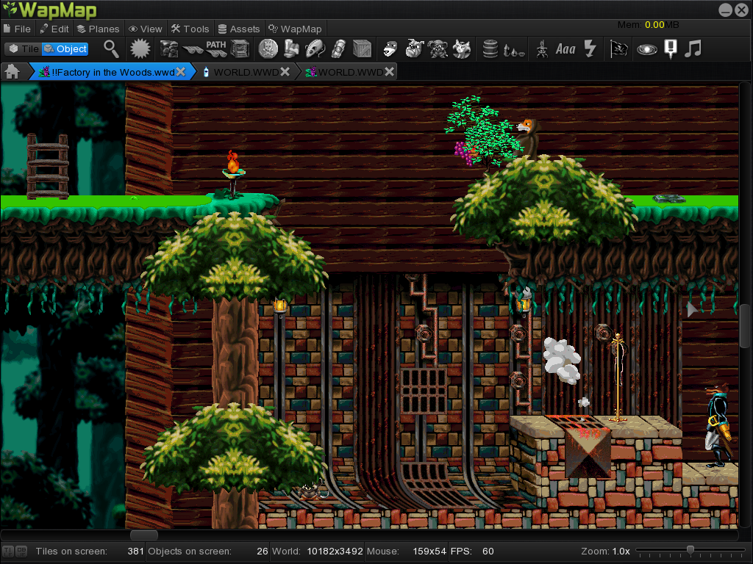Click the lightning bolt icon
Screen dimensions: 753x564
[x=590, y=49]
